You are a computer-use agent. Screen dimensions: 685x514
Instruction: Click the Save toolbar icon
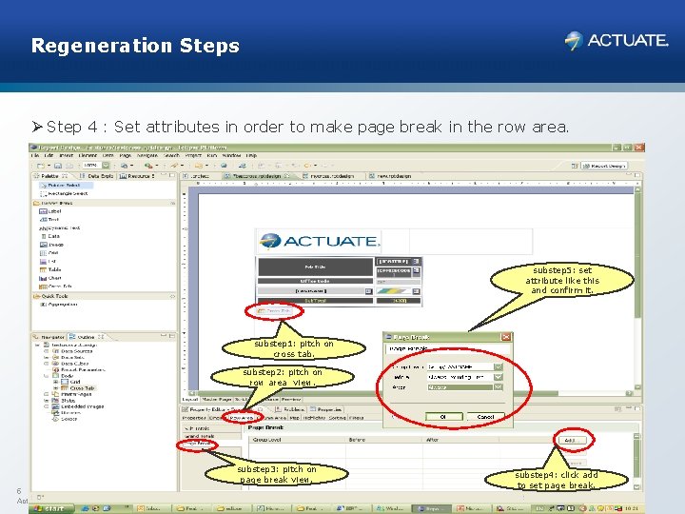tap(59, 166)
